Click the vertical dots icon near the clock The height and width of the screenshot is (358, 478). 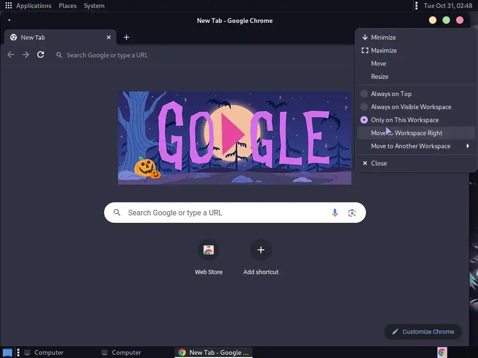pos(416,6)
